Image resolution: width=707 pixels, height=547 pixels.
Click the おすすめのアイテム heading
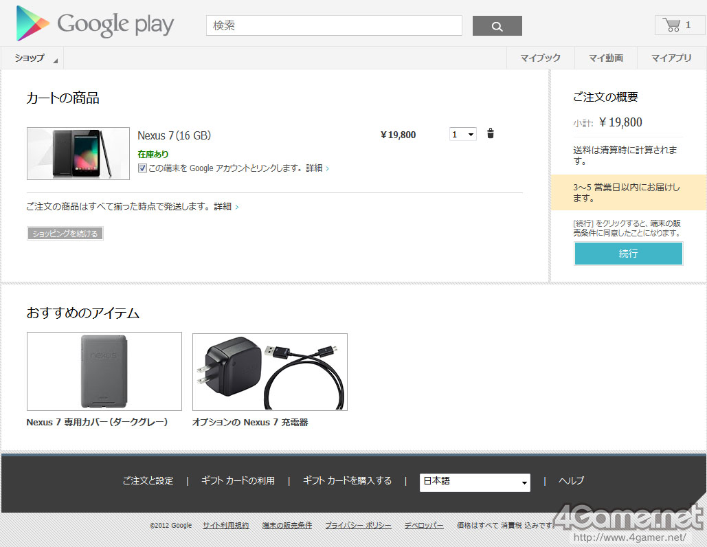[x=83, y=313]
